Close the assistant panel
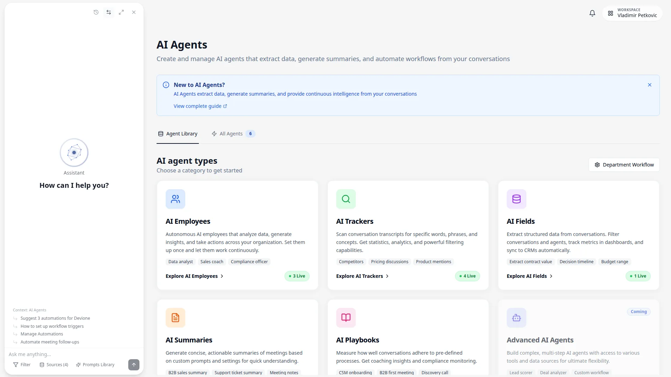The height and width of the screenshot is (377, 671). click(134, 12)
